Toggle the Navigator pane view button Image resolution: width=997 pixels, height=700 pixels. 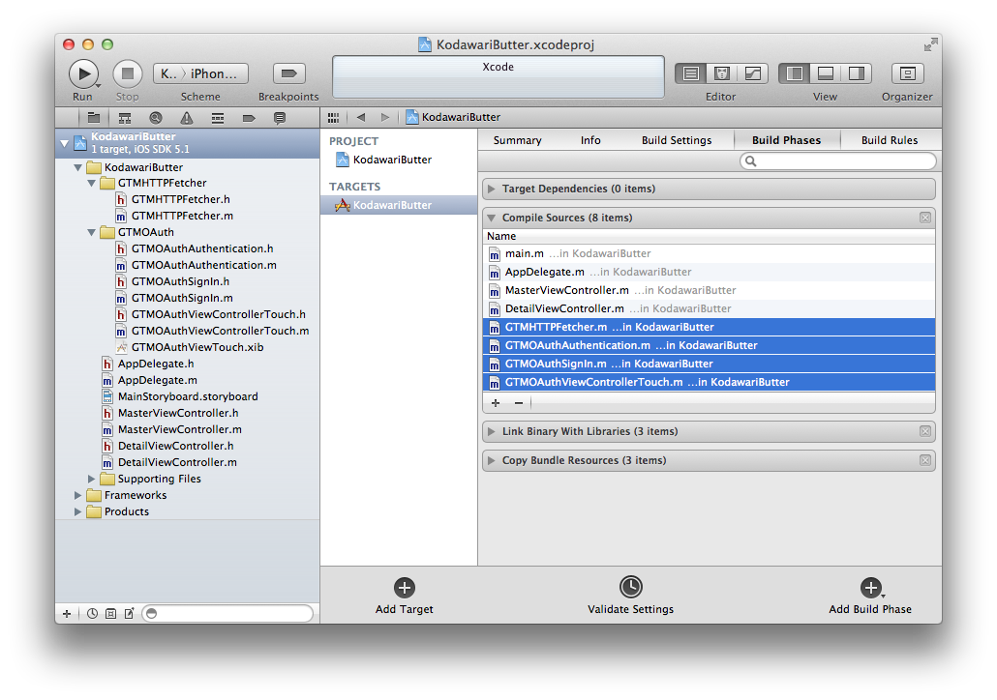[794, 73]
